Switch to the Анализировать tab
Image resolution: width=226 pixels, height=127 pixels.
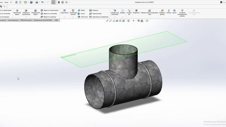(x=13, y=20)
